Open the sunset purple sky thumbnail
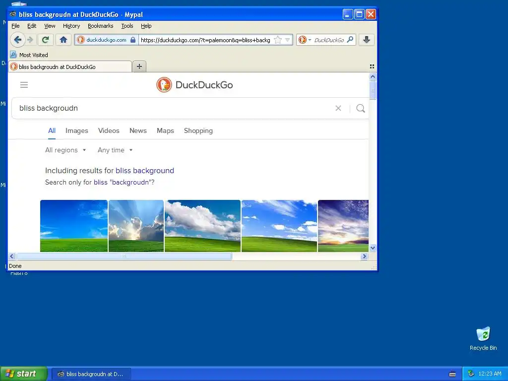Screen dimensions: 508x381 coord(343,226)
